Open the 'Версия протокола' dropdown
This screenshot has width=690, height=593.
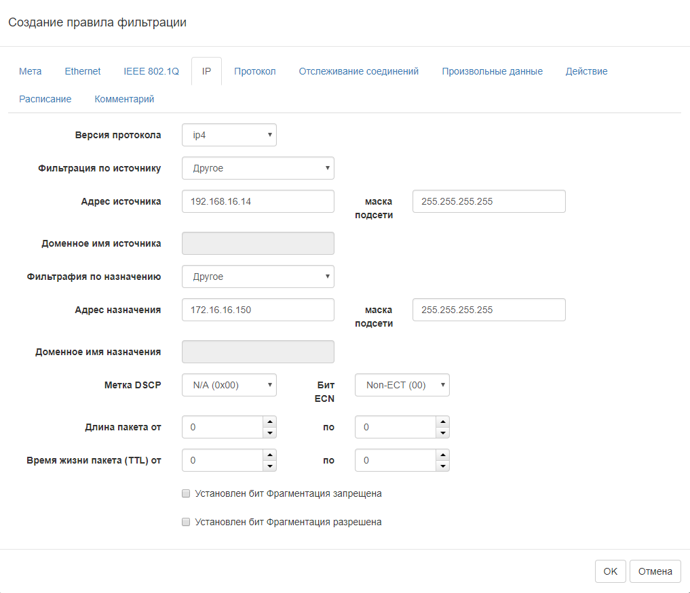tap(229, 135)
